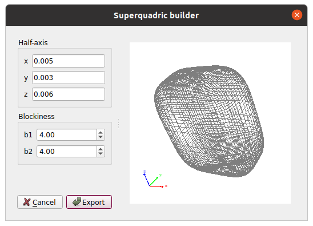Click the Cancel button
Viewport: 313px width, 226px height.
pyautogui.click(x=40, y=202)
